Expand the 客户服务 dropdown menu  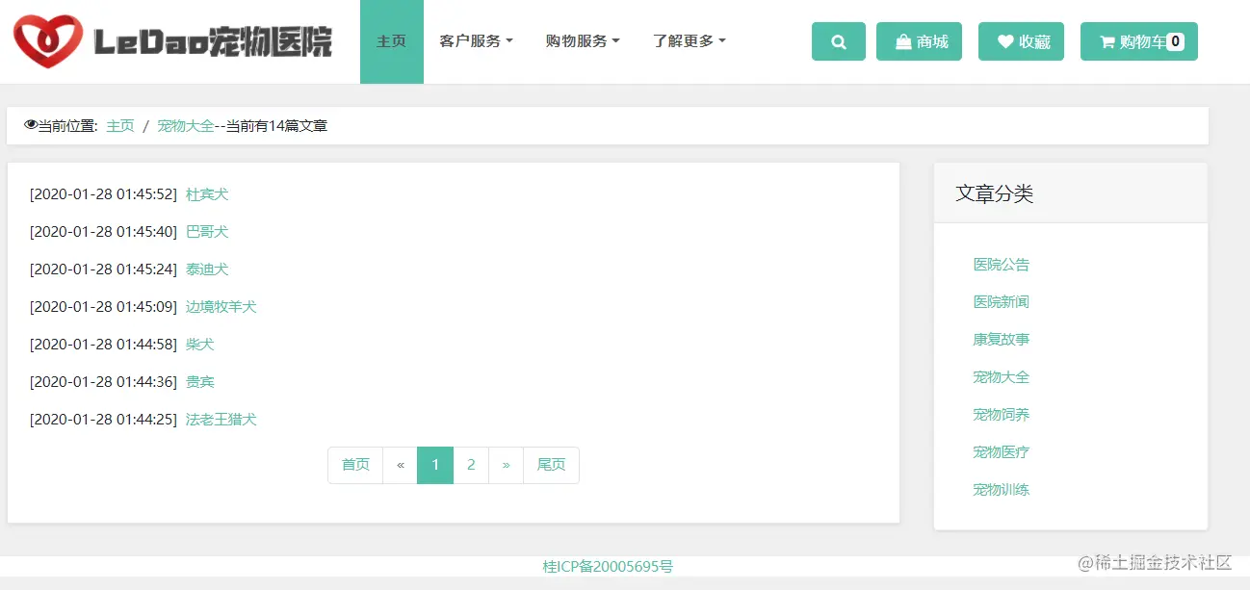pyautogui.click(x=476, y=41)
